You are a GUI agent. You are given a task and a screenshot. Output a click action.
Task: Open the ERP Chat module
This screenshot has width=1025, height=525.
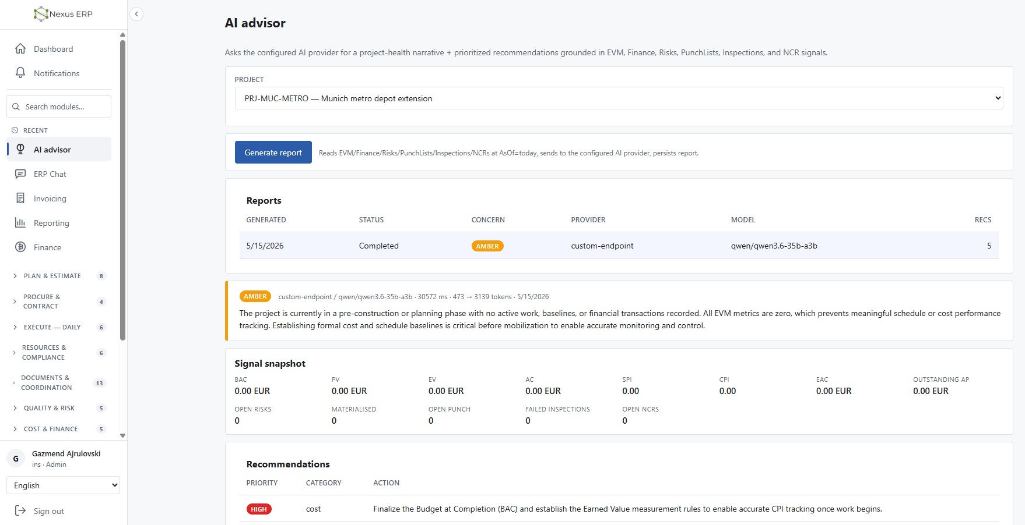[59, 174]
